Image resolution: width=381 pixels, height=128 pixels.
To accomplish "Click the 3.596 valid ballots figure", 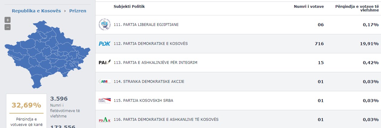I will pos(59,99).
